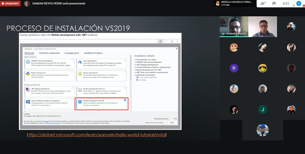The image size is (305, 154).
Task: Open dotnet.microsoft.com xamarin tutorial link
Action: tap(97, 135)
